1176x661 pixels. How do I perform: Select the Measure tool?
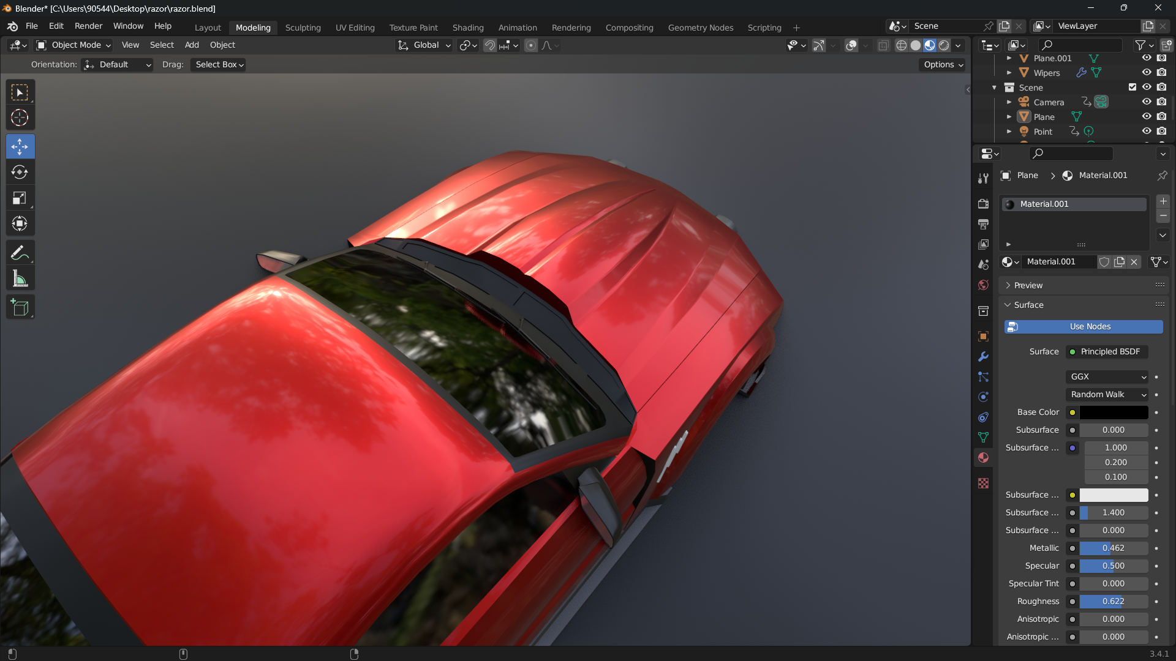20,279
